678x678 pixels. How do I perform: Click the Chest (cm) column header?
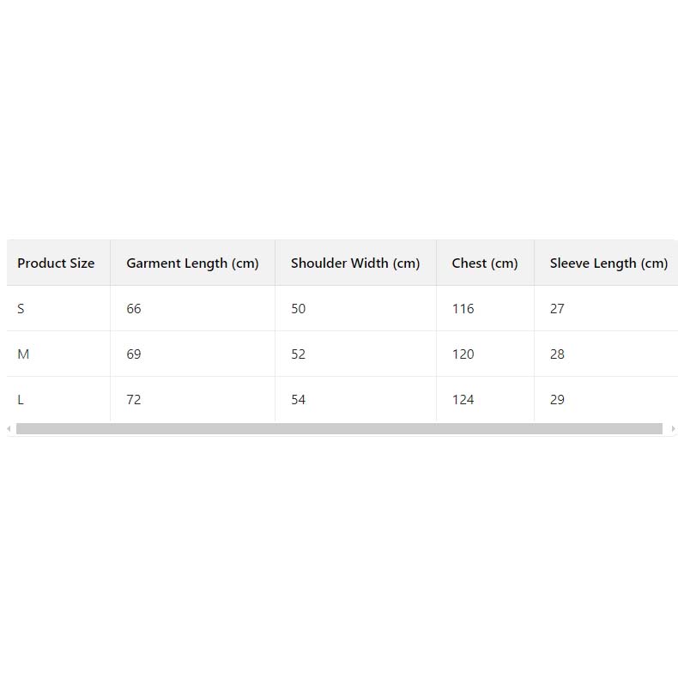pos(485,263)
